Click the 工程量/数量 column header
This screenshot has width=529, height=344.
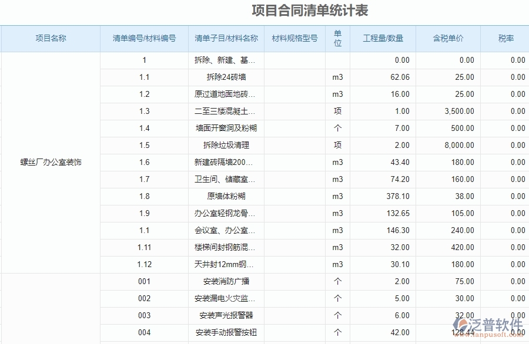point(381,38)
